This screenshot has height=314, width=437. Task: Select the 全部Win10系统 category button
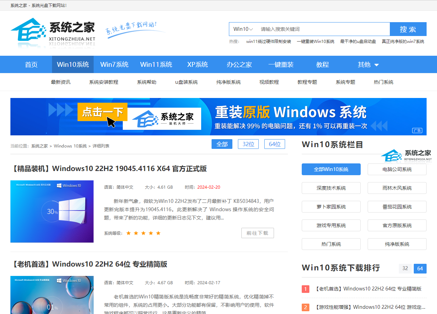tap(331, 169)
